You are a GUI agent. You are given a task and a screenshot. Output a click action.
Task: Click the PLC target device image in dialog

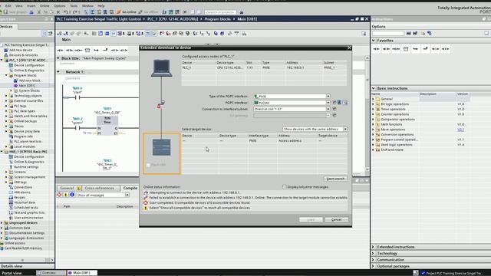click(x=162, y=147)
